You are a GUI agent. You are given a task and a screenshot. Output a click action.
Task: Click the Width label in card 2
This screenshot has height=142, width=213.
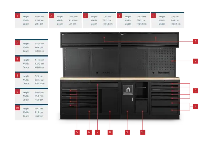click(x=60, y=20)
